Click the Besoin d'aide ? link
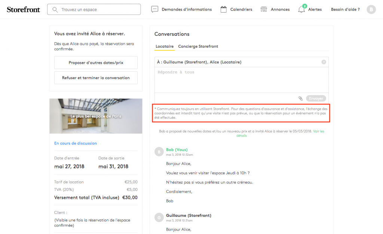The image size is (383, 234). pos(345,9)
